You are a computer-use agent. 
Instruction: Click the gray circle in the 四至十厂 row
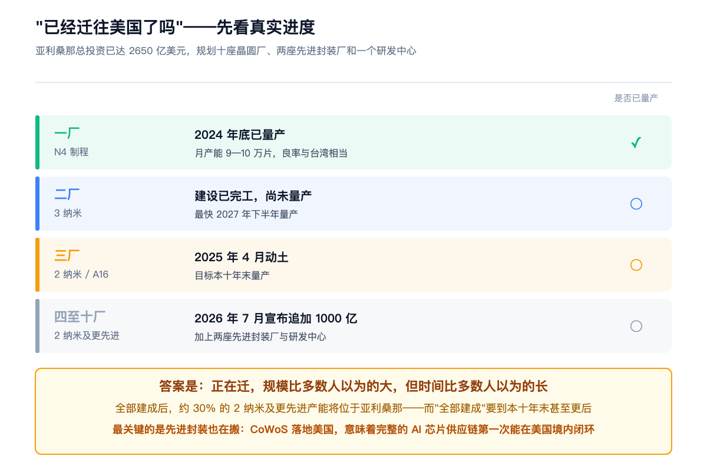pyautogui.click(x=636, y=326)
